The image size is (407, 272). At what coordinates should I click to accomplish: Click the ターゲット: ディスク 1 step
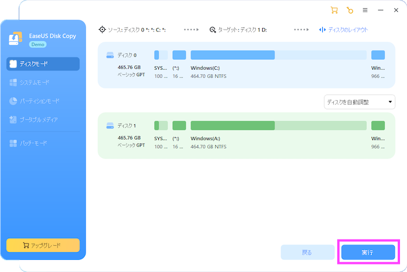pyautogui.click(x=238, y=30)
